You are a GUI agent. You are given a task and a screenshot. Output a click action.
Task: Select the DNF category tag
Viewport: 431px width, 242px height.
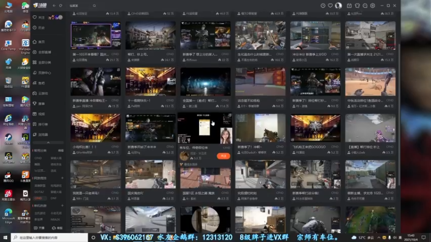53,198
